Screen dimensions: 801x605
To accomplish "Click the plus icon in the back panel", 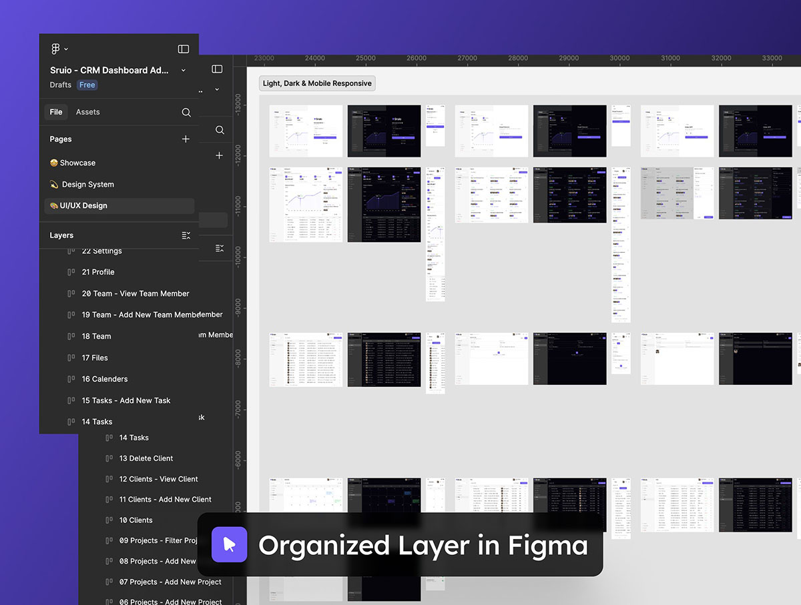I will coord(219,155).
